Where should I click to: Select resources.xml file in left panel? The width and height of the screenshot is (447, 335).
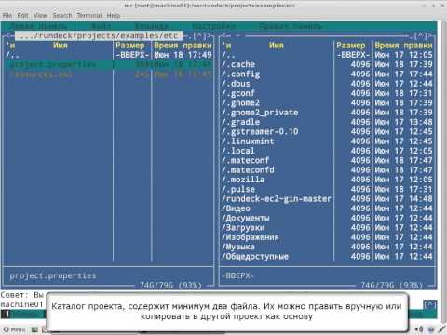click(109, 74)
